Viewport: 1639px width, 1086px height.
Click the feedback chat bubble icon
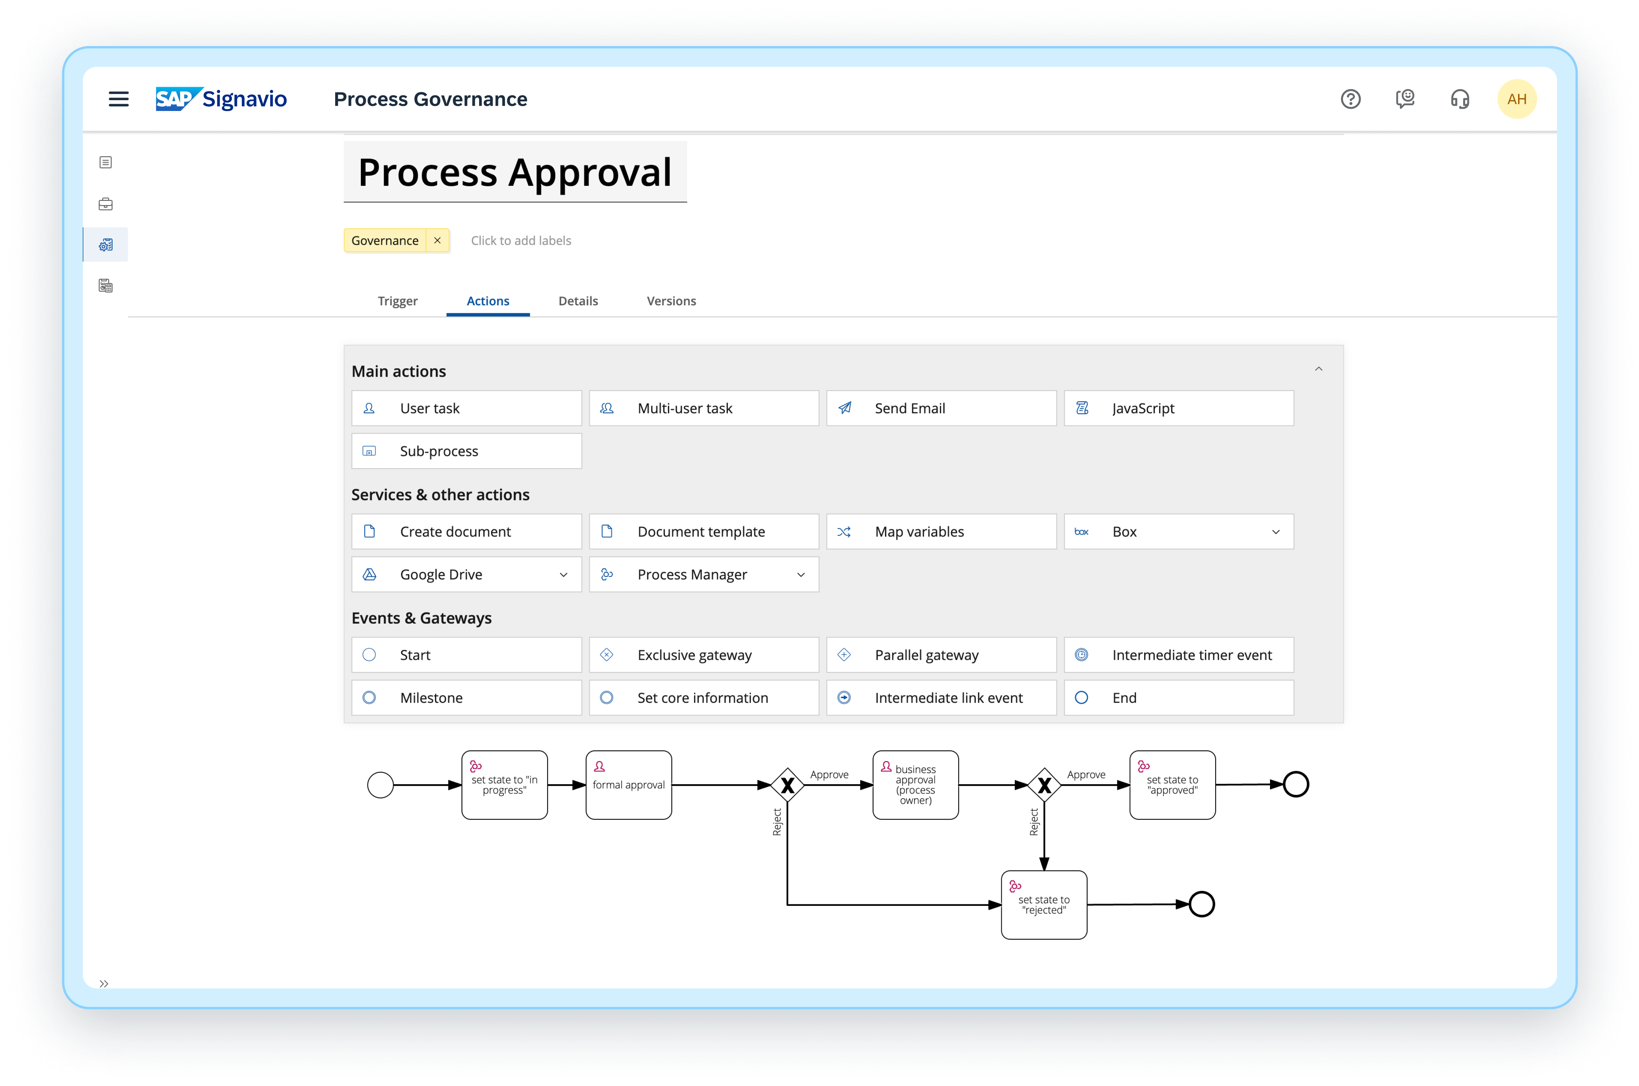(x=1405, y=100)
